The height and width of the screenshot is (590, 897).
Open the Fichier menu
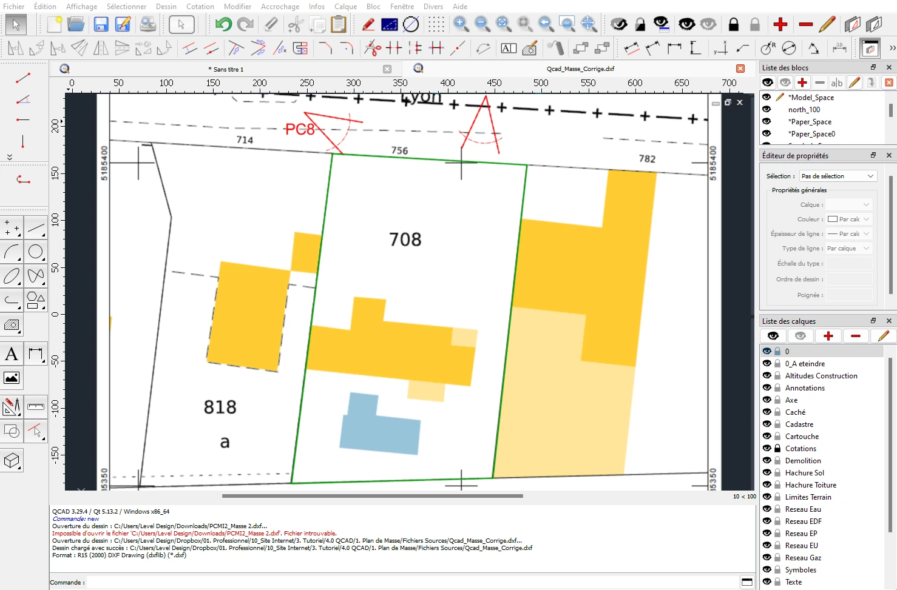pyautogui.click(x=14, y=7)
